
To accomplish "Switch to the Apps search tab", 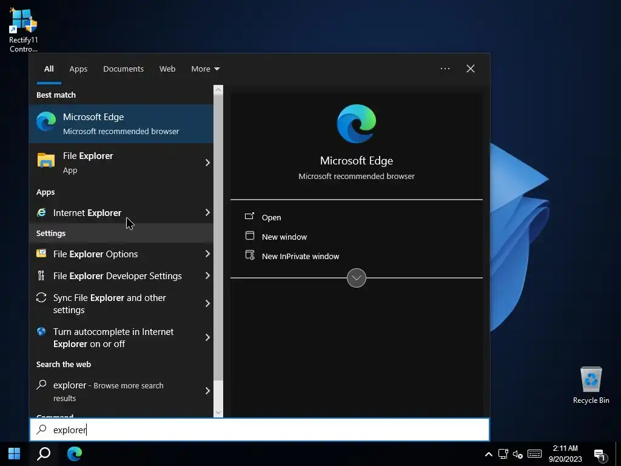I will pyautogui.click(x=78, y=69).
